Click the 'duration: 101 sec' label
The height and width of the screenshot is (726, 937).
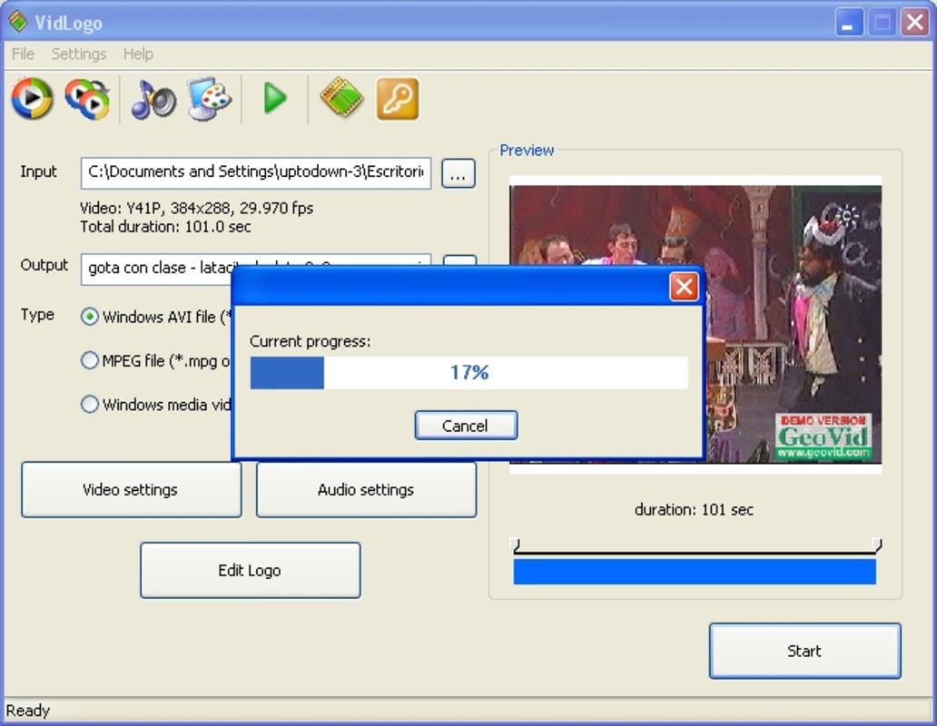694,510
